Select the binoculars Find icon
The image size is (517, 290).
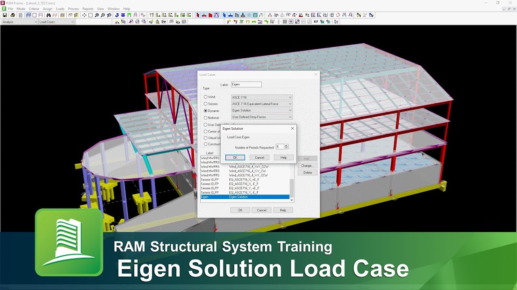[x=48, y=15]
